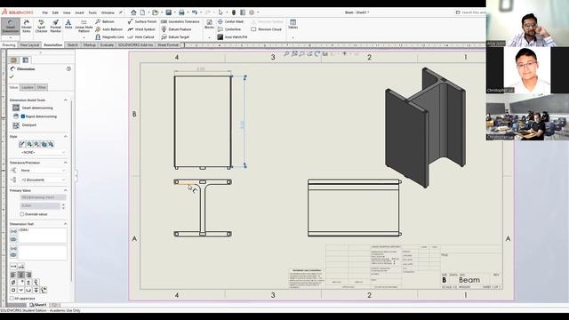
Task: Activate the Format Painter
Action: click(x=55, y=26)
